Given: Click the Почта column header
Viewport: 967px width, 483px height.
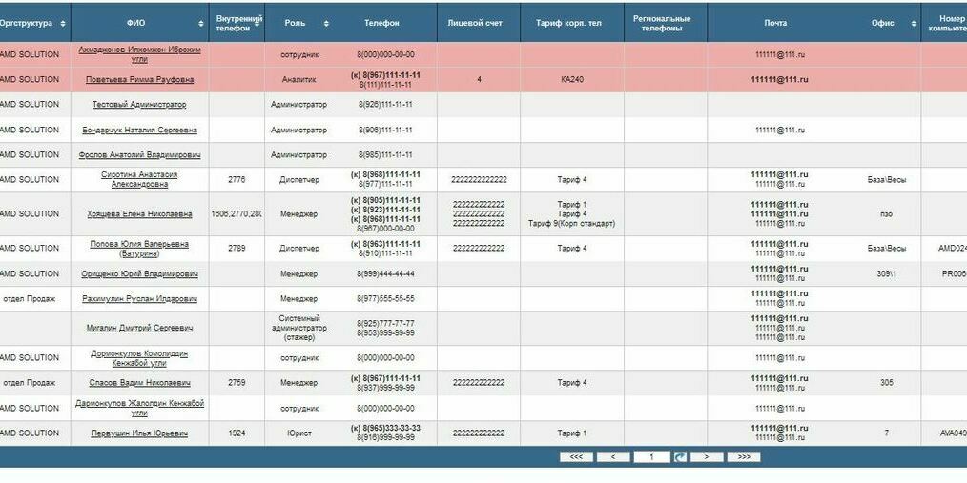Looking at the screenshot, I should coord(775,23).
